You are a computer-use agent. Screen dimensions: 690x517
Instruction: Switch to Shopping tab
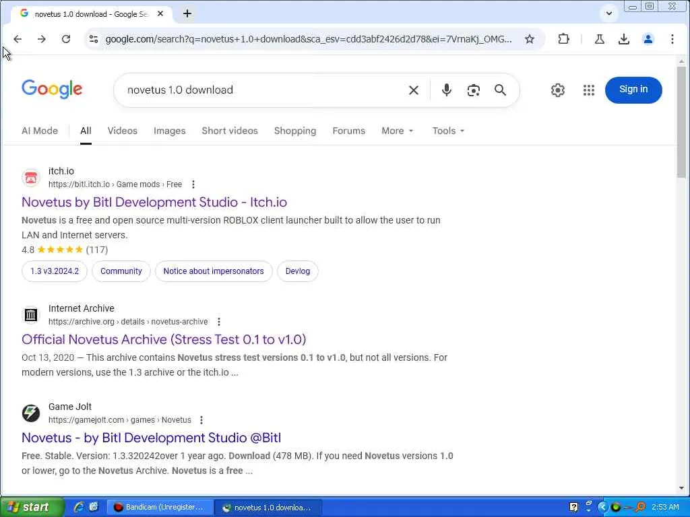coord(295,131)
